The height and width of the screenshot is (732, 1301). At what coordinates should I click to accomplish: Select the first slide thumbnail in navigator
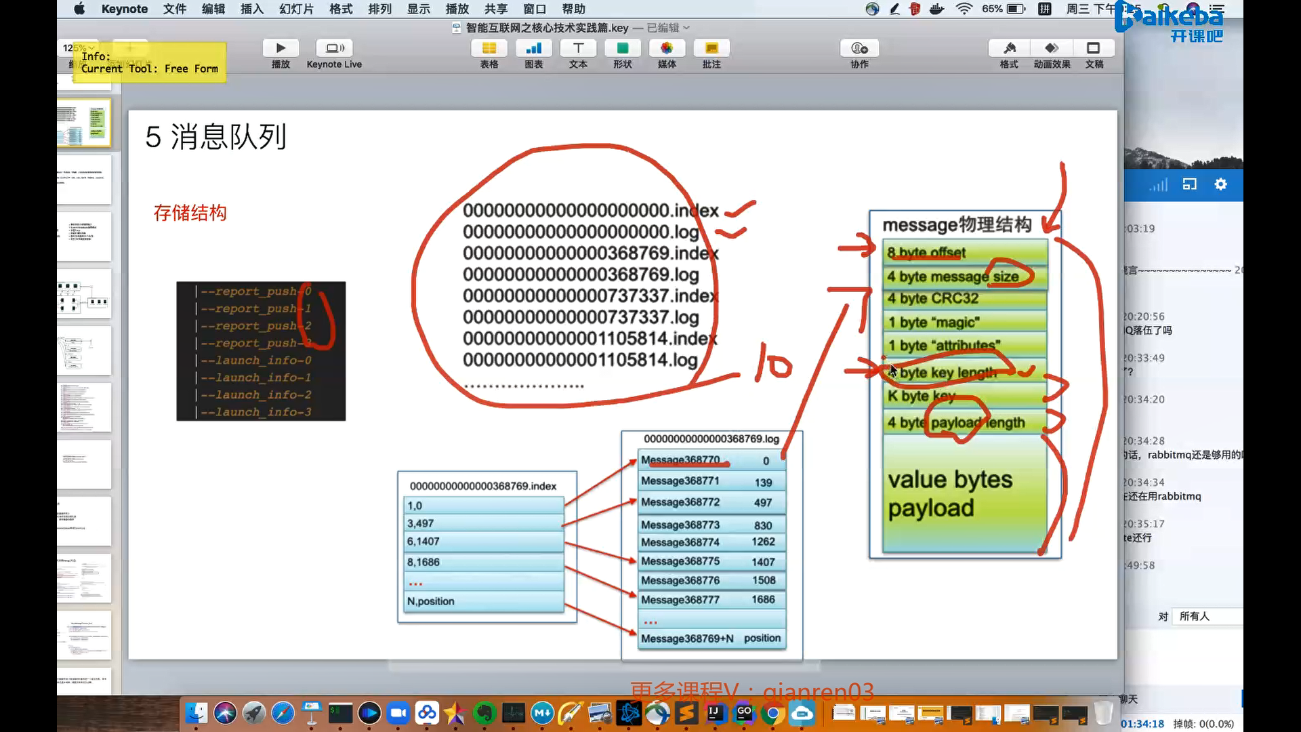point(84,123)
